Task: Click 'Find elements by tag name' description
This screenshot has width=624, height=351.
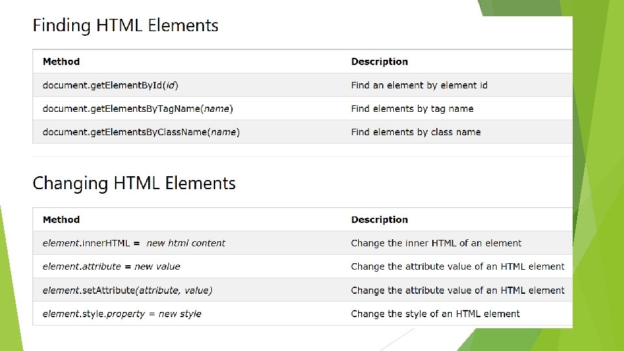Action: tap(412, 109)
